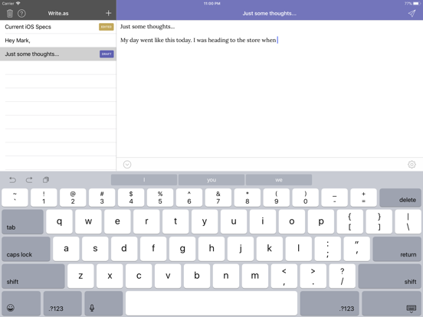
Task: Tap the Wi-Fi icon in status bar
Action: click(x=18, y=3)
